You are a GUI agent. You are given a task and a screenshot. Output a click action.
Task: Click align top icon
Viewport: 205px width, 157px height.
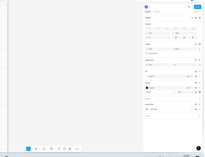[x=176, y=29]
